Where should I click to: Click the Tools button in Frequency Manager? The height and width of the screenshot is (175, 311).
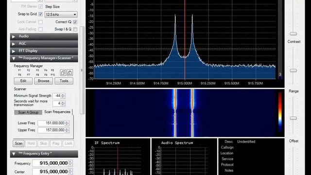64,81
